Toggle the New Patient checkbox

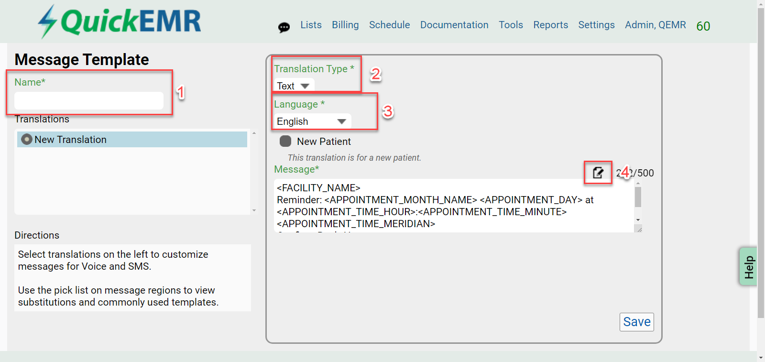285,141
